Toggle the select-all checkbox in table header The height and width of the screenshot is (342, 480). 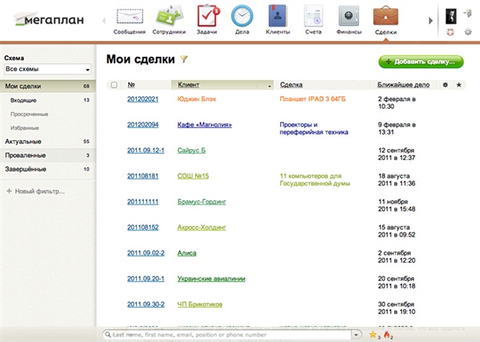tap(114, 85)
